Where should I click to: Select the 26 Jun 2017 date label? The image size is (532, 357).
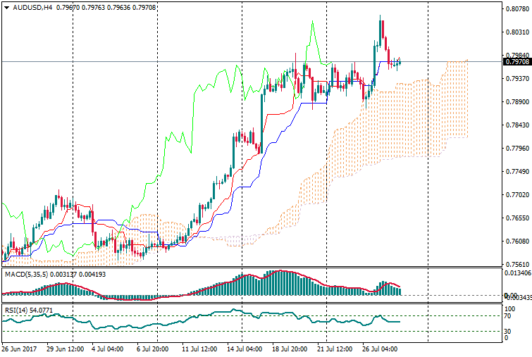pos(20,349)
